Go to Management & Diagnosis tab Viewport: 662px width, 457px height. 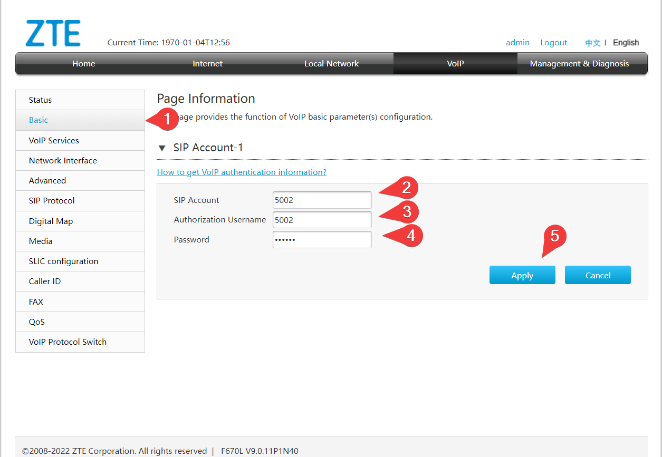[579, 64]
